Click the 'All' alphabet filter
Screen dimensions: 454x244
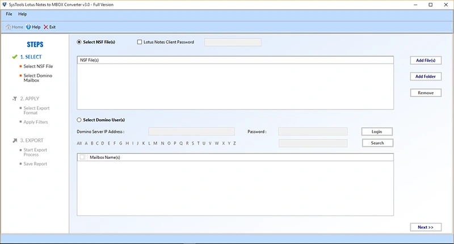tap(79, 143)
